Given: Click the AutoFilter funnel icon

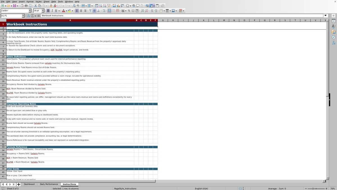Looking at the screenshot, I should pos(109,6).
